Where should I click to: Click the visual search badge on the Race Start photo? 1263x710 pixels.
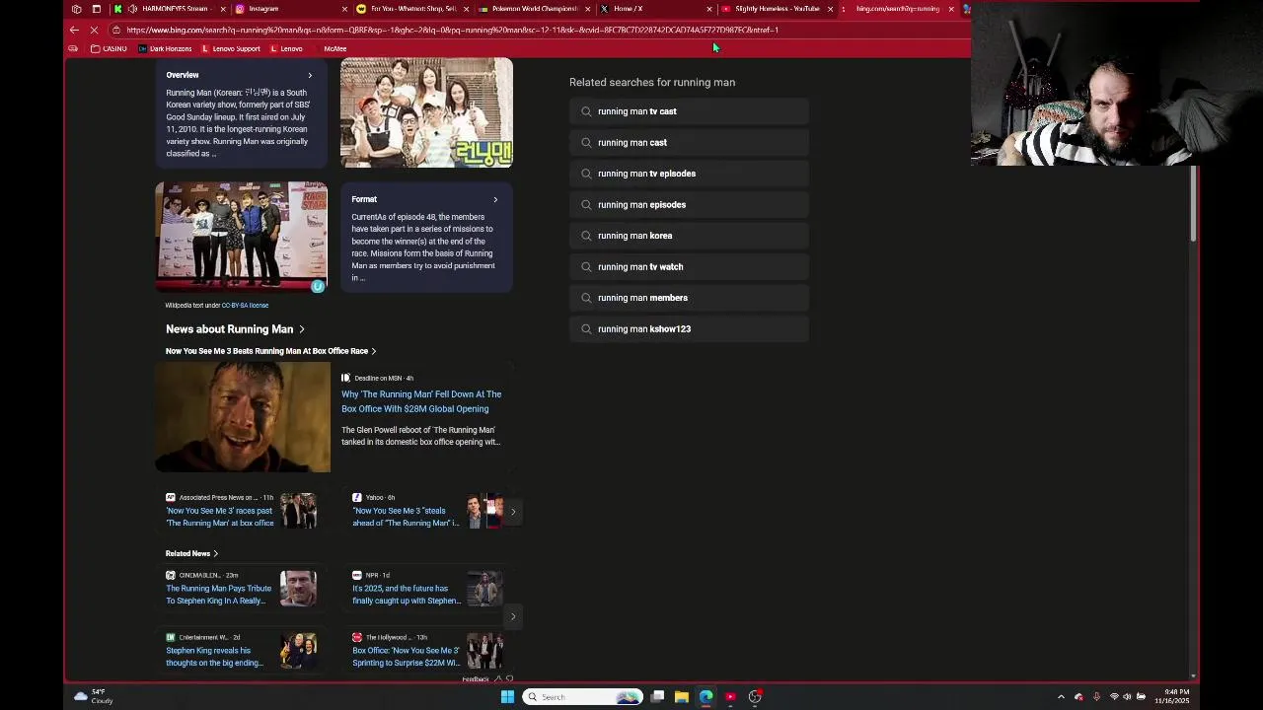[x=318, y=286]
